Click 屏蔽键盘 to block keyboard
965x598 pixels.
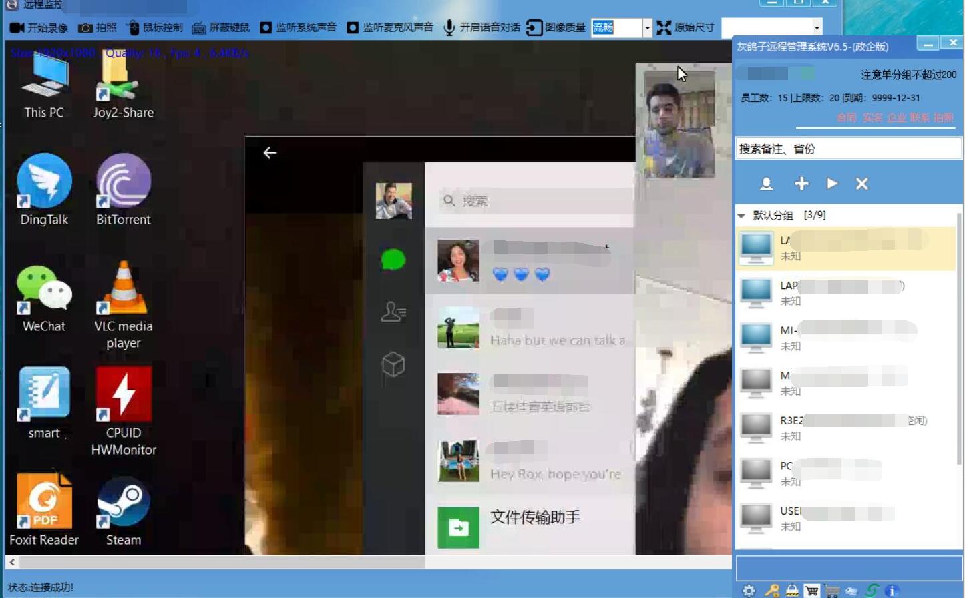pyautogui.click(x=221, y=27)
